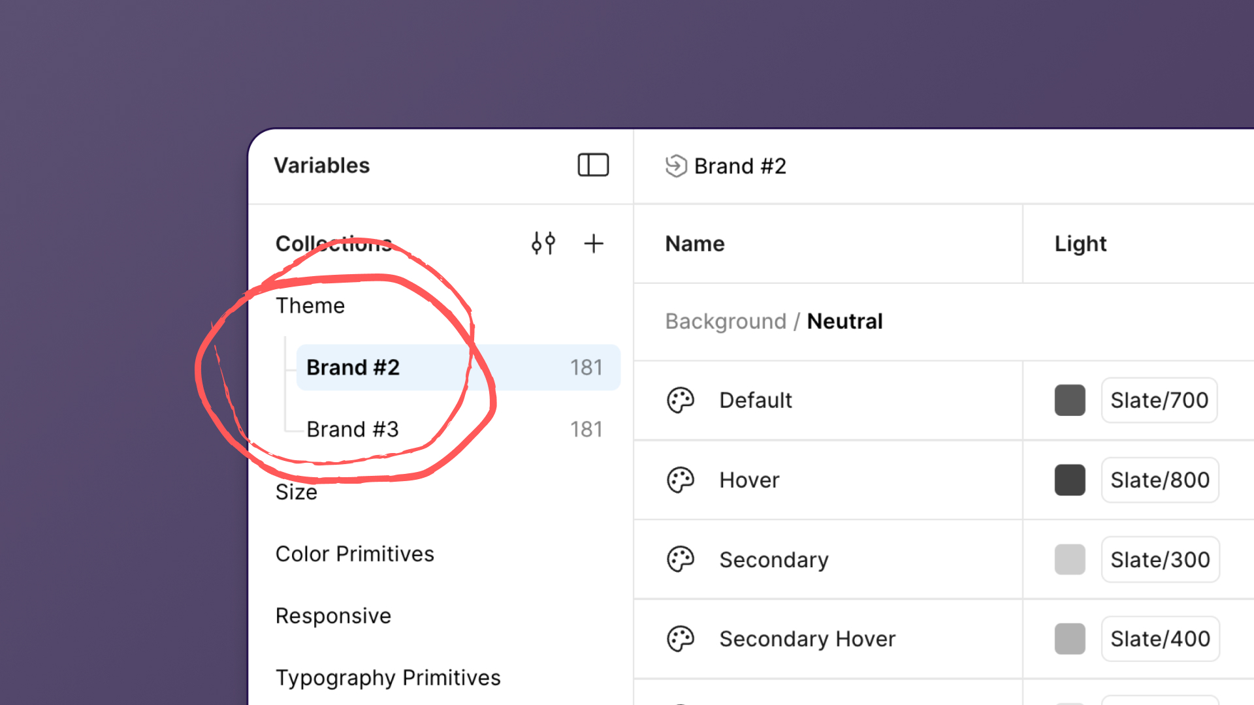
Task: Toggle the sidebar panel icon
Action: point(593,165)
